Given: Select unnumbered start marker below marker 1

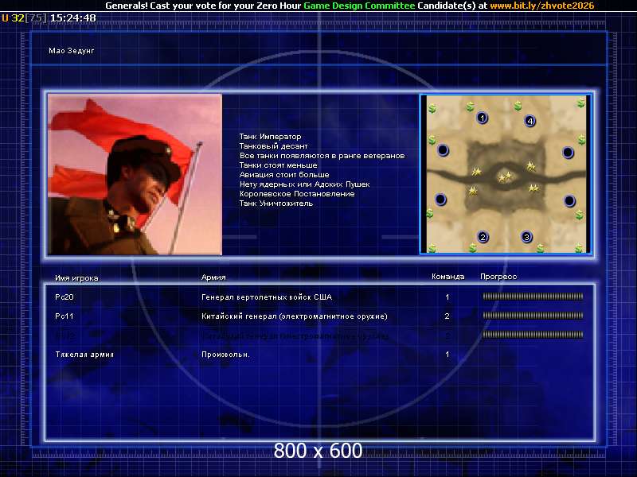Looking at the screenshot, I should pyautogui.click(x=443, y=150).
